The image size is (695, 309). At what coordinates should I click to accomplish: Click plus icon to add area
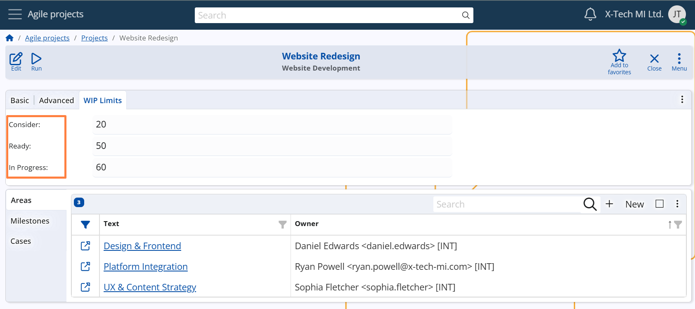pyautogui.click(x=609, y=204)
